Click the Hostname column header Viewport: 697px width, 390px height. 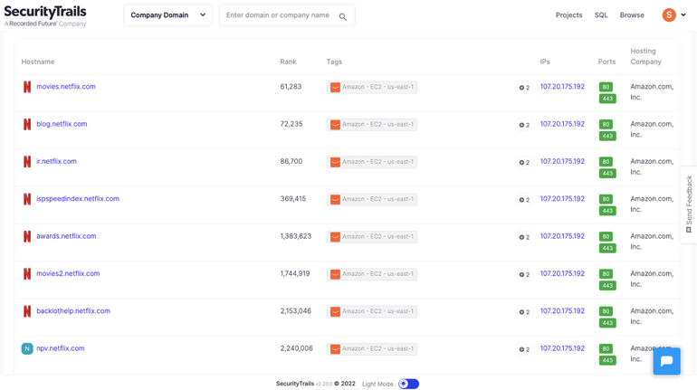38,62
